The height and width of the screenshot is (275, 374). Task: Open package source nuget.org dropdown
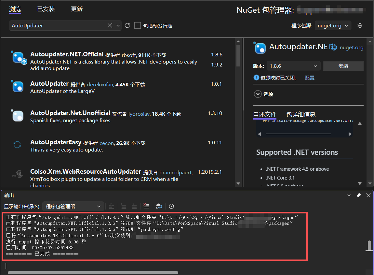333,25
